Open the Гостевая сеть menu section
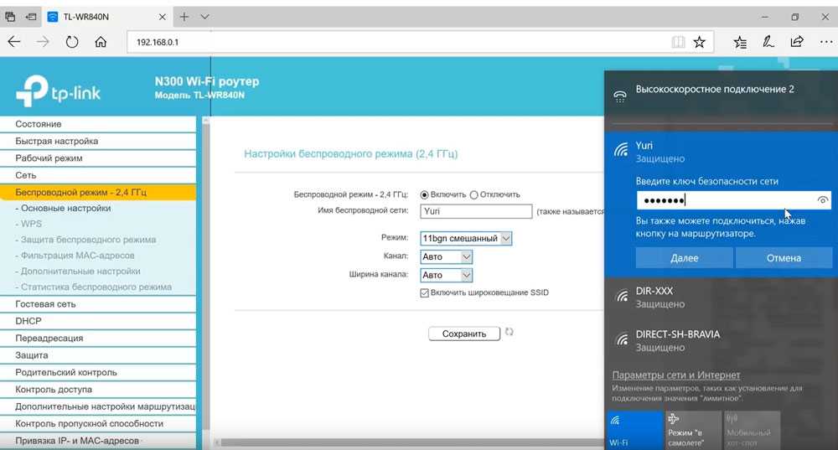838x450 pixels. click(x=45, y=304)
